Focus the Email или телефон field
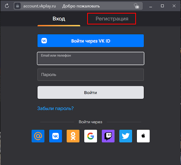This screenshot has height=165, width=181. click(x=90, y=58)
